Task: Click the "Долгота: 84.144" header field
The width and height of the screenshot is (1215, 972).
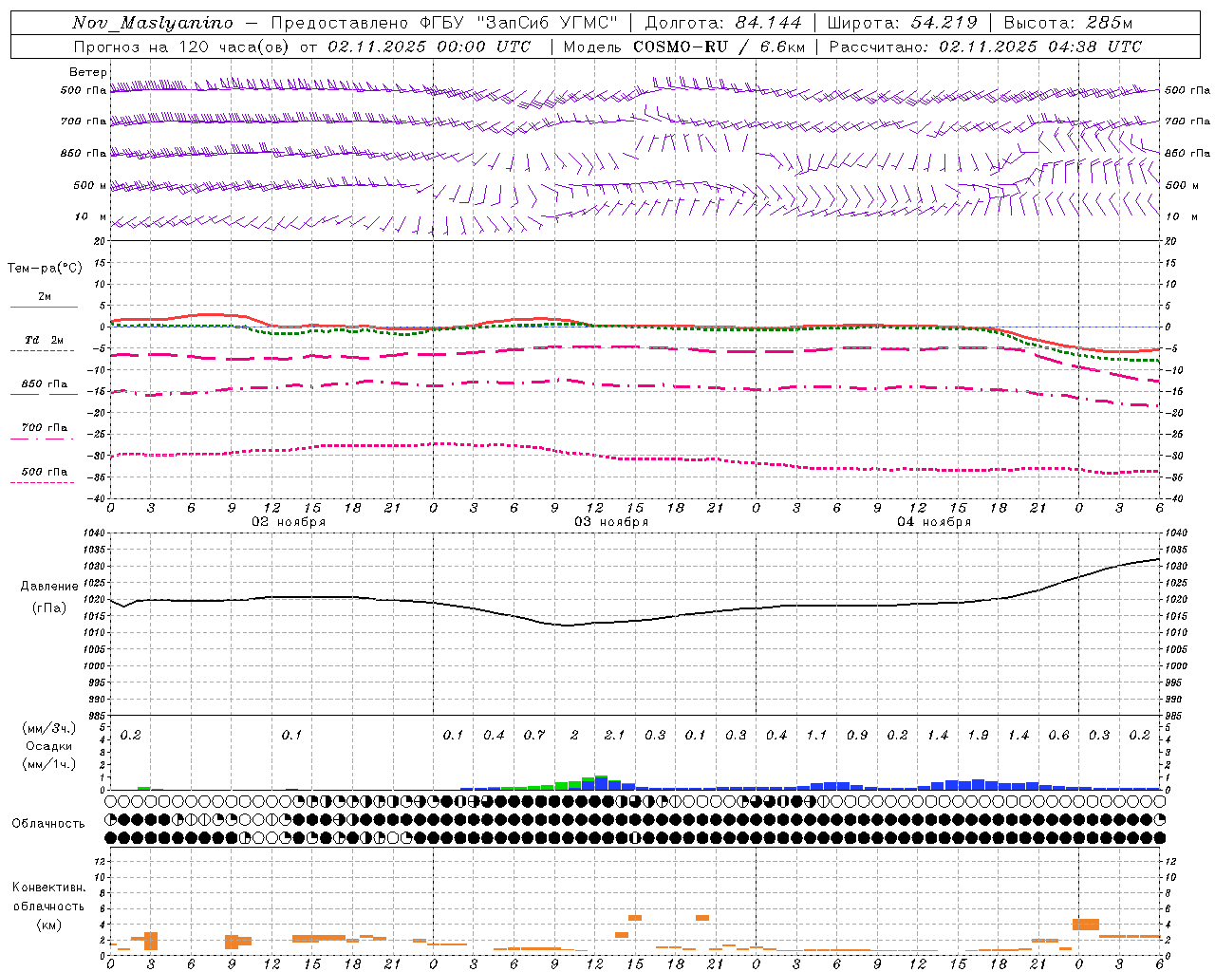Action: [x=723, y=23]
